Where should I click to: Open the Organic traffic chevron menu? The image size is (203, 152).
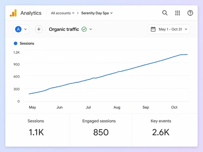coord(91,29)
